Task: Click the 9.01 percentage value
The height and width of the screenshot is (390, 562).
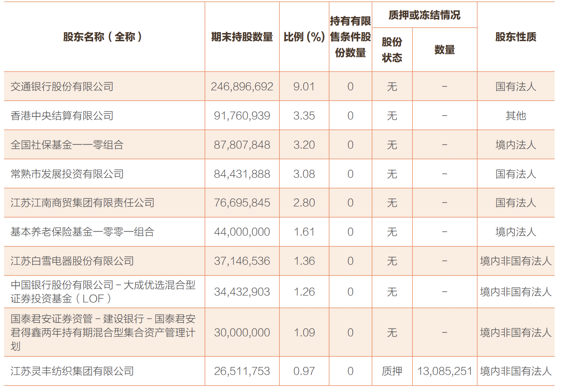Action: click(x=304, y=87)
